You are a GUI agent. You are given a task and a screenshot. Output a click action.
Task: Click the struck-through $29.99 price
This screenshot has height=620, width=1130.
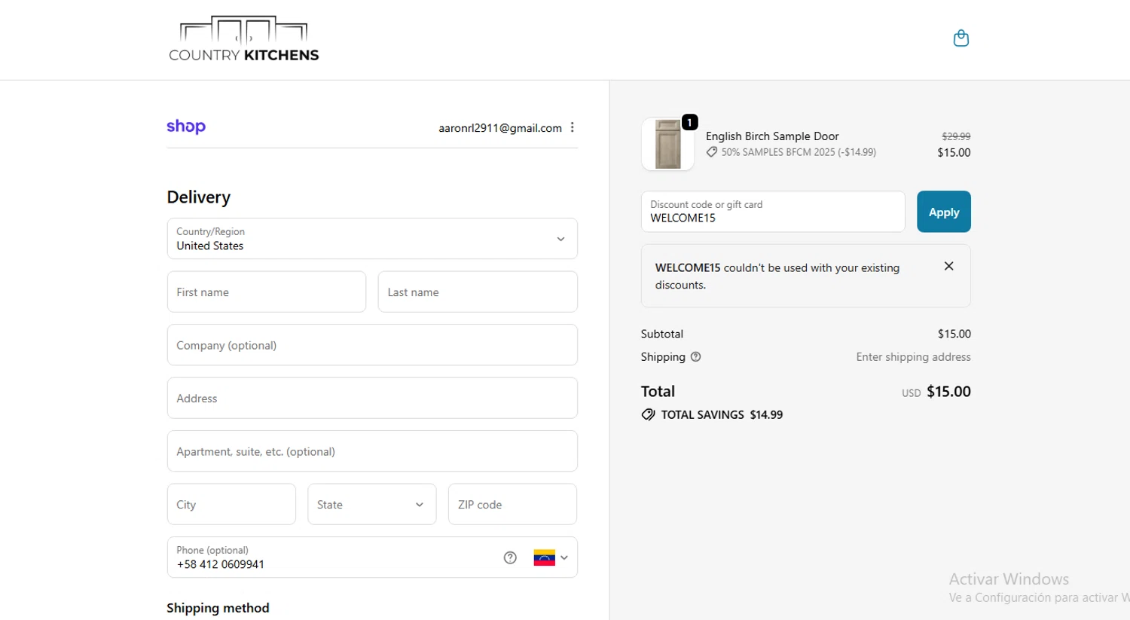[x=956, y=136]
